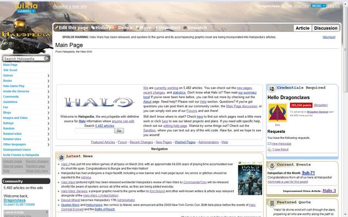
Task: Click the Featured Quote section icon
Action: 272,203
